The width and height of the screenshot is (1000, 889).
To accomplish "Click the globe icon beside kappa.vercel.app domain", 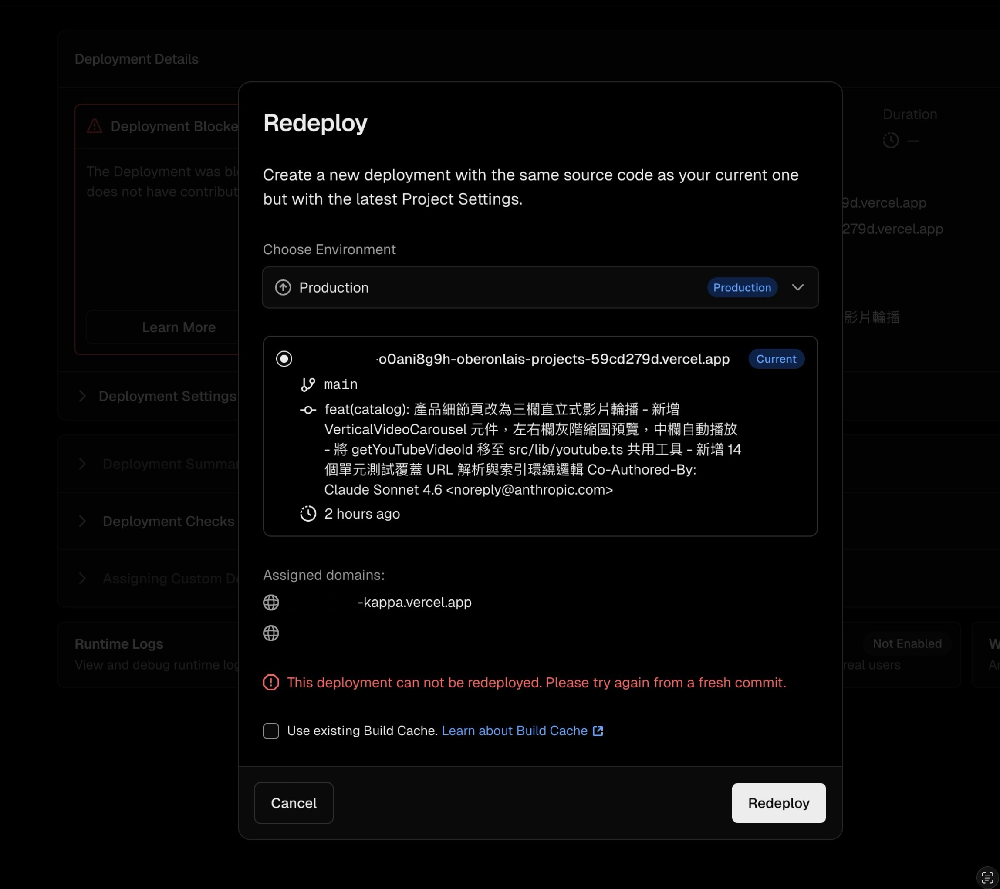I will [270, 603].
